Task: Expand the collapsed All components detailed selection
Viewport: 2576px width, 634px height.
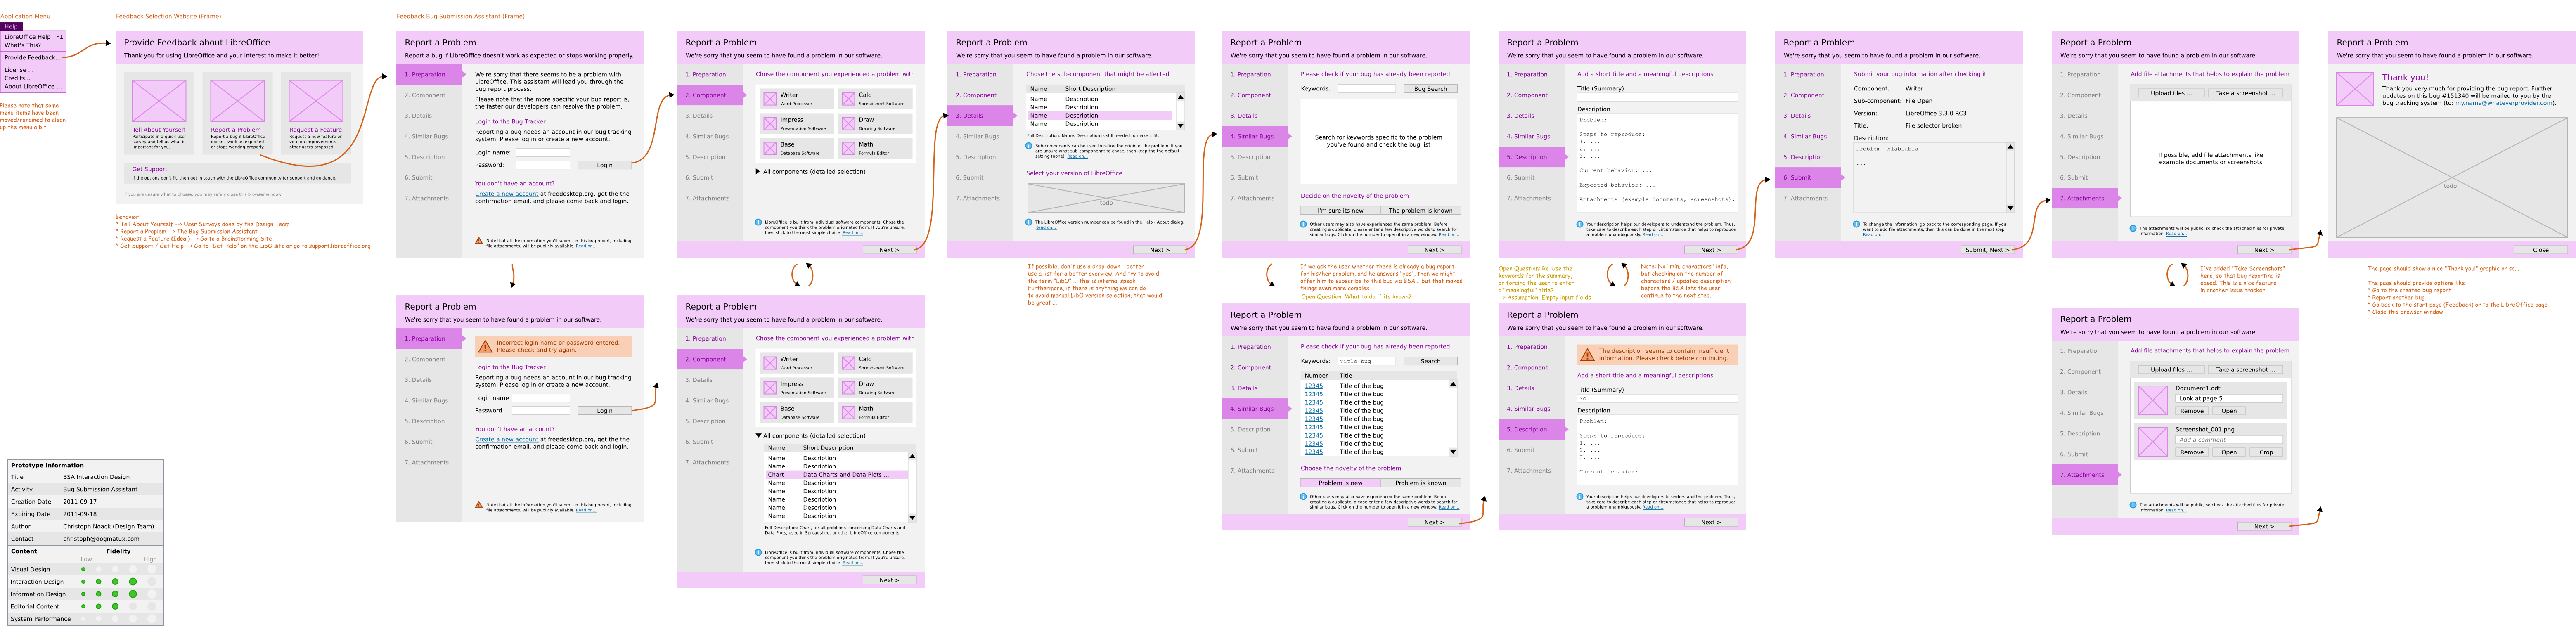Action: (x=758, y=171)
